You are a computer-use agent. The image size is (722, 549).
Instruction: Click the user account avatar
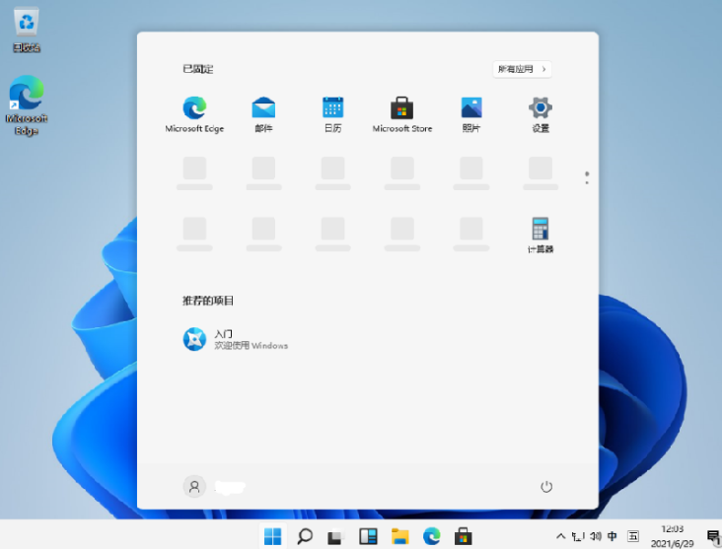[194, 487]
